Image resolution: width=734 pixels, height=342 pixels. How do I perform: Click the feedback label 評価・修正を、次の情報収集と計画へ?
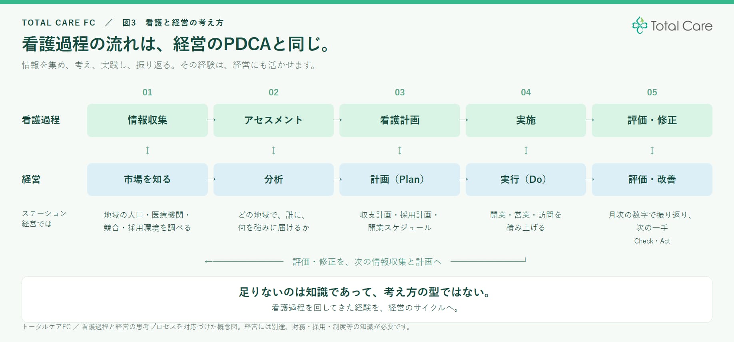pos(367,262)
